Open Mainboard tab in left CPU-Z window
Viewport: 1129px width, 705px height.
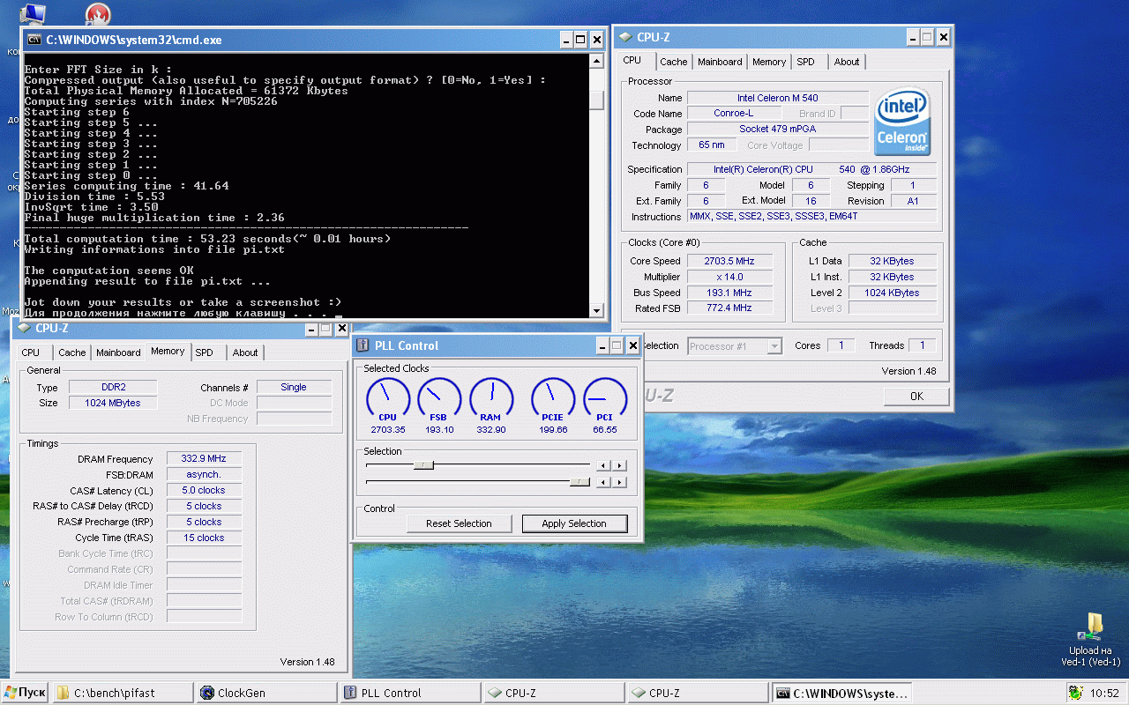pos(118,352)
